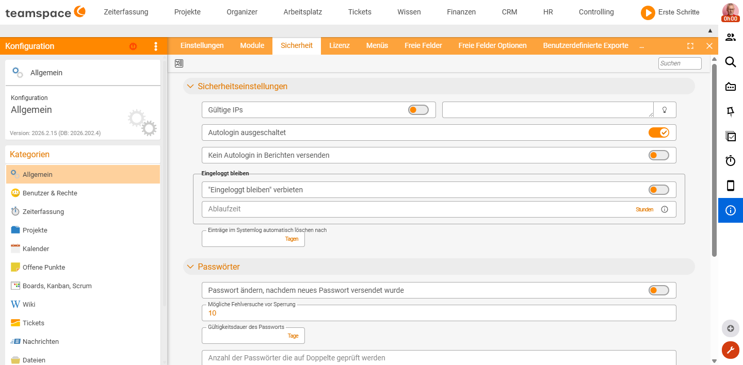Show more tabs via the ellipsis
743x365 pixels.
point(641,46)
